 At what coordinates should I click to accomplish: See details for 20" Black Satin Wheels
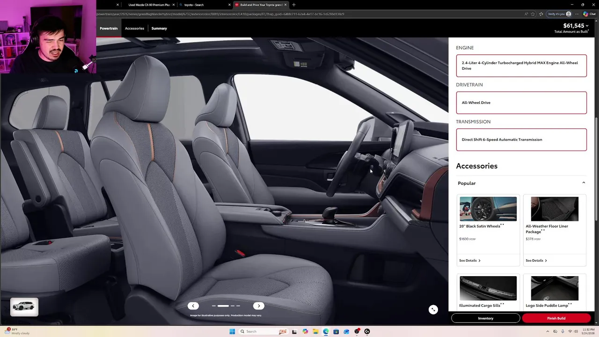470,260
